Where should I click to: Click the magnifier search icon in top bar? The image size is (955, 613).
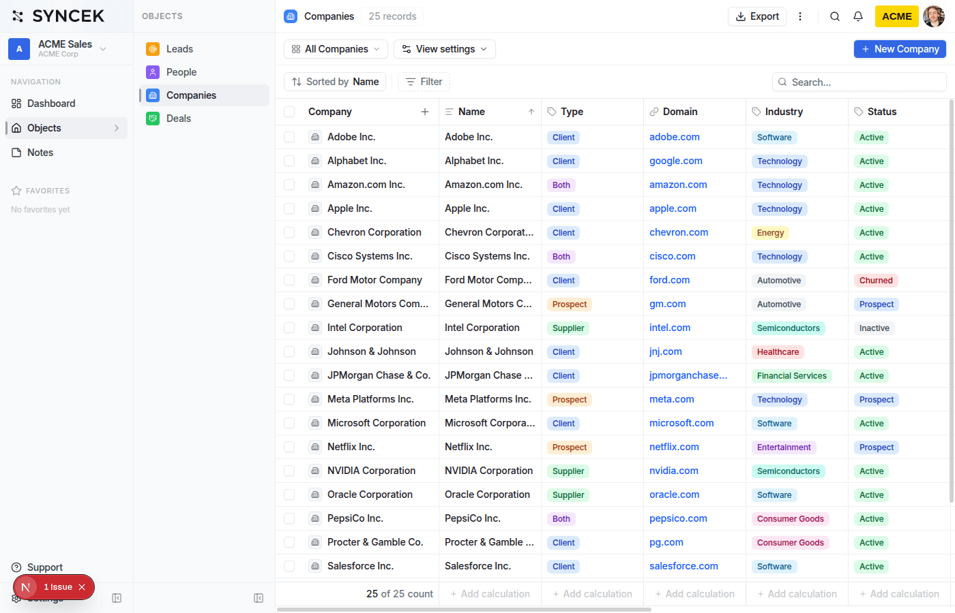pyautogui.click(x=835, y=16)
